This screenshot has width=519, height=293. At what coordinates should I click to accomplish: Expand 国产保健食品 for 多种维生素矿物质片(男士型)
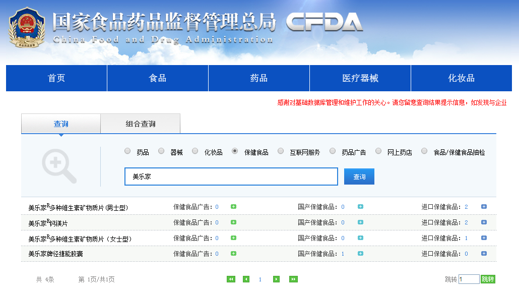360,206
